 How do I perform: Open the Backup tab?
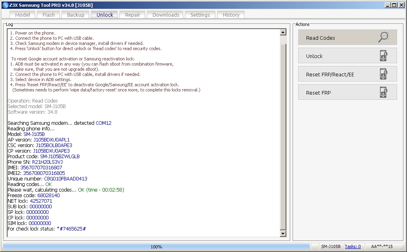(x=75, y=15)
